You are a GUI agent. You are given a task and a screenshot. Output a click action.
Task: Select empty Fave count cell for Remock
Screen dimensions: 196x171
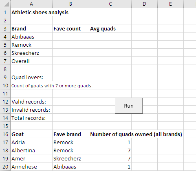tap(70, 45)
